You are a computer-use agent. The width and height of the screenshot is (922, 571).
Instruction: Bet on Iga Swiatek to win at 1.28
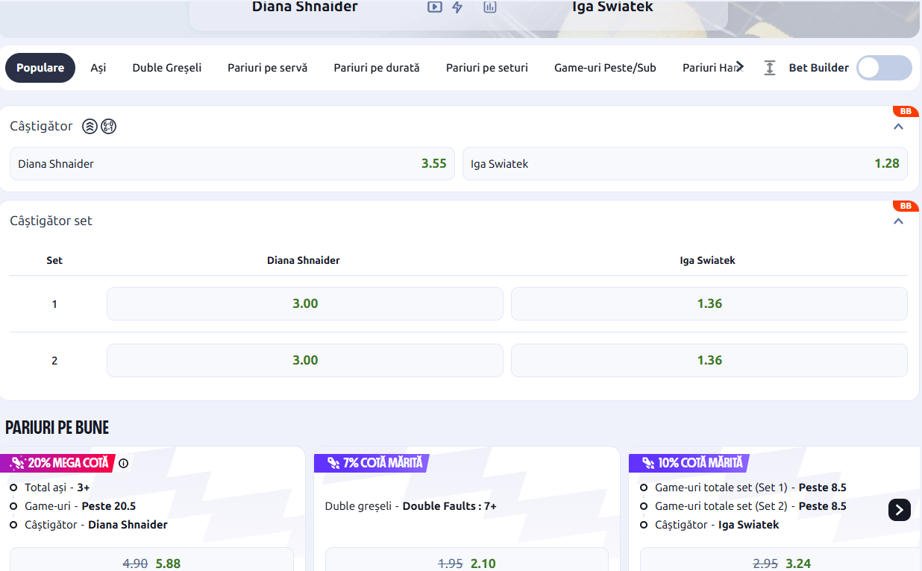[x=685, y=164]
